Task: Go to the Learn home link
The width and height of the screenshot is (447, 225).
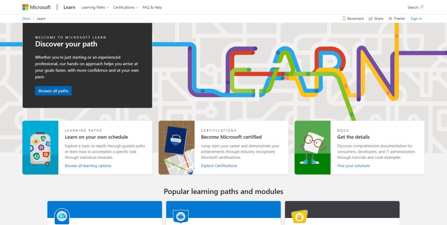Action: pos(69,7)
